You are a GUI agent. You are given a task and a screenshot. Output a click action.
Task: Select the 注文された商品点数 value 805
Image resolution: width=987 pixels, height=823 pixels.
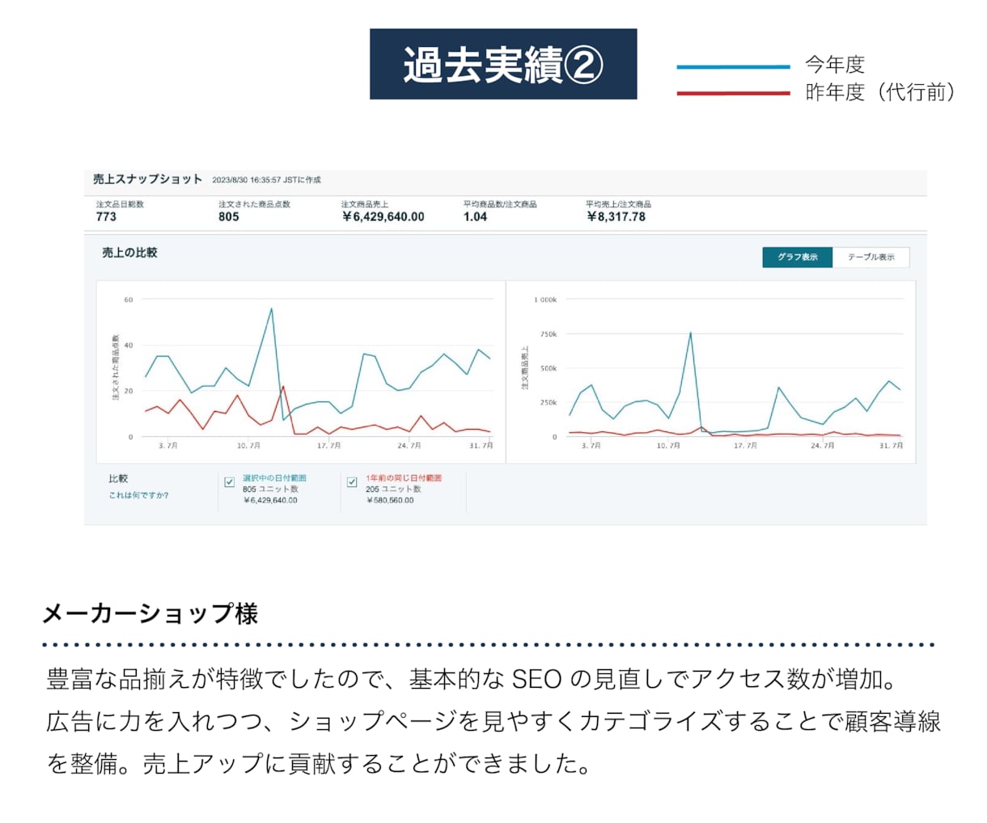tap(229, 217)
